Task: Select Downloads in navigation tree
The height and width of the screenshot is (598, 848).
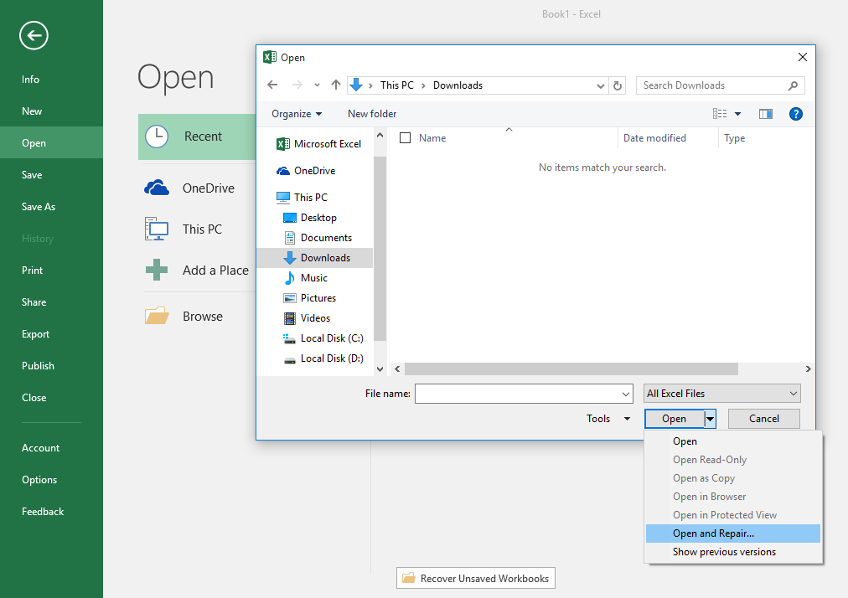Action: pos(315,258)
